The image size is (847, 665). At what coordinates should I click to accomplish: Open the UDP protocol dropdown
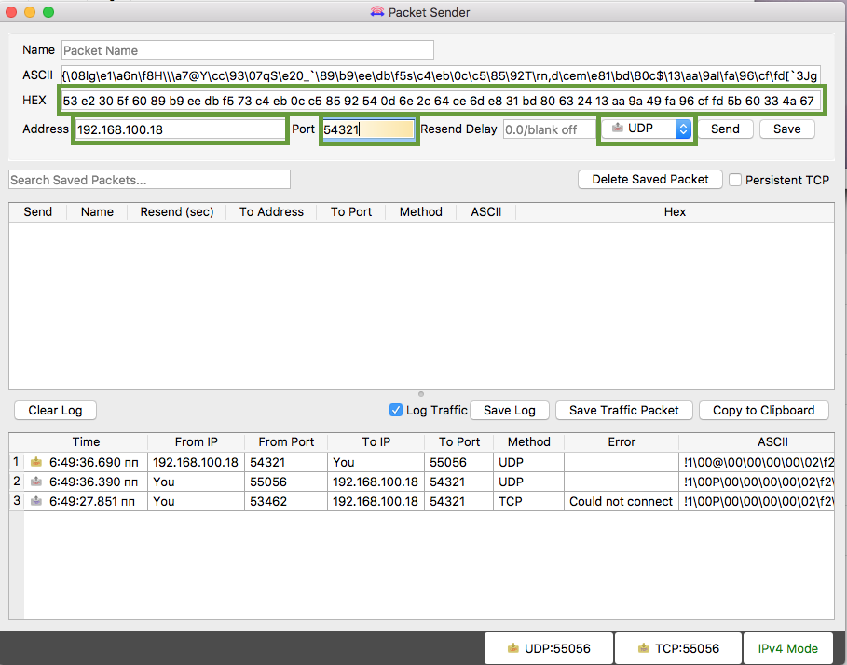(x=647, y=129)
